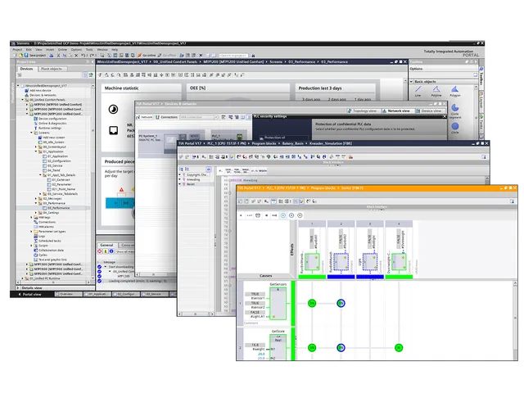The height and width of the screenshot is (393, 524).
Task: Click green node in GetScale row column 4
Action: click(x=399, y=347)
